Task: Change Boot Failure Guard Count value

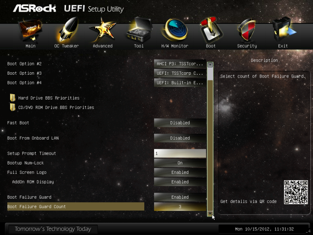Action: [180, 206]
